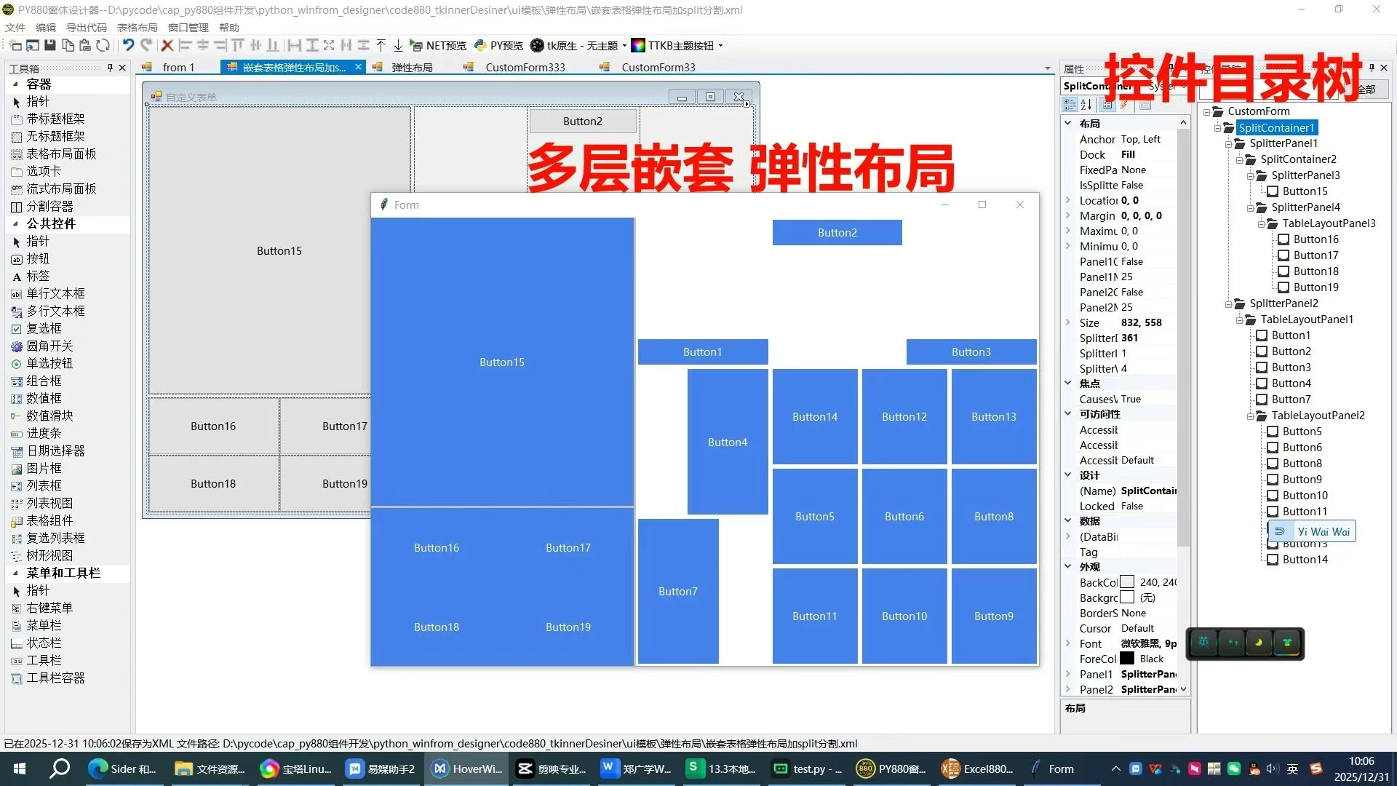Collapse the 布局 section in properties

[x=1068, y=123]
